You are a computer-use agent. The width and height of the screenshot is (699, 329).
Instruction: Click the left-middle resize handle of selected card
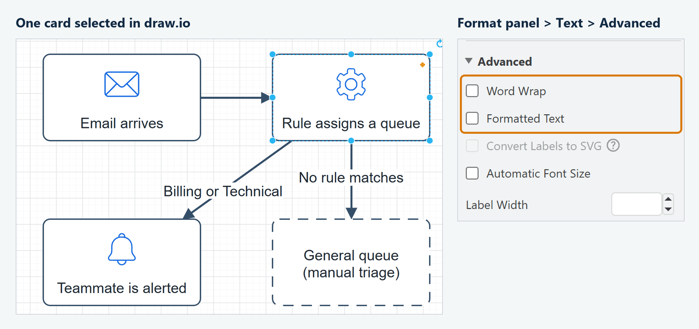pos(272,97)
